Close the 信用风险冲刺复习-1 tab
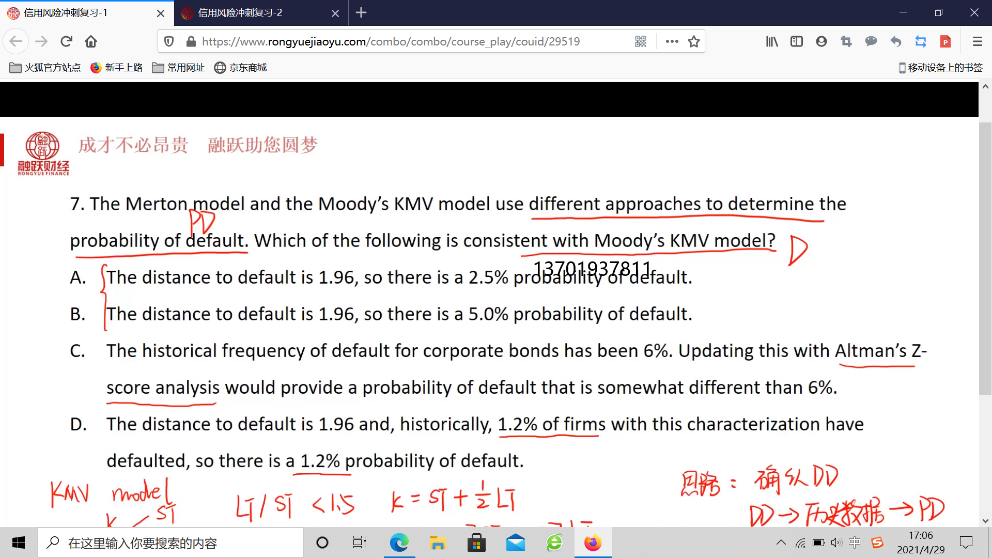 pyautogui.click(x=161, y=13)
